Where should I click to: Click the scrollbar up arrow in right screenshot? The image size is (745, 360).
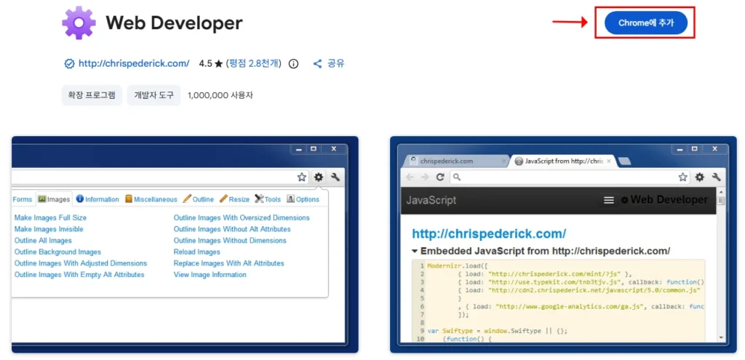[722, 192]
